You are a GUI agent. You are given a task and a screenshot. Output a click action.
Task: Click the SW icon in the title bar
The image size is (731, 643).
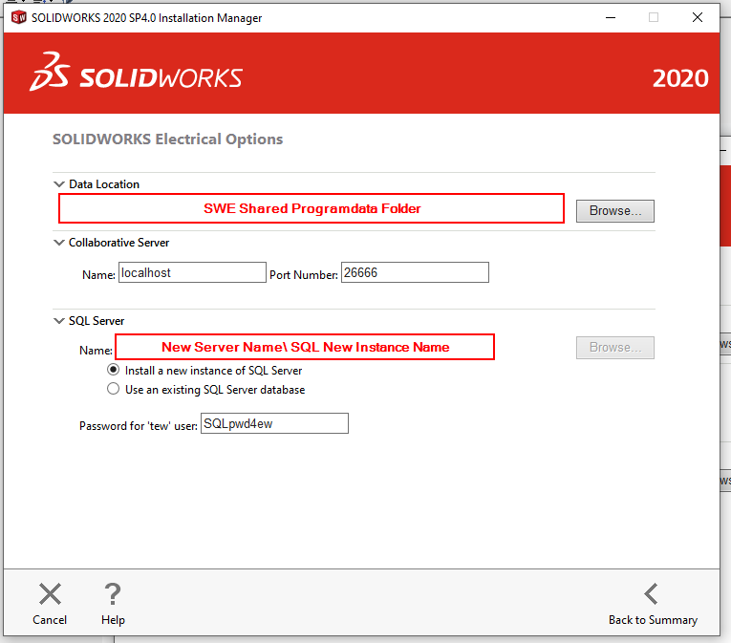[x=18, y=17]
